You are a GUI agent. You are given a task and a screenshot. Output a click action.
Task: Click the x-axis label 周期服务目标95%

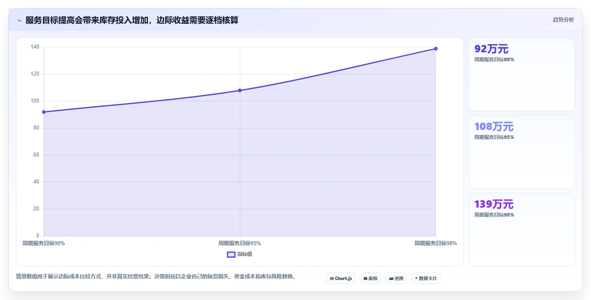point(240,243)
